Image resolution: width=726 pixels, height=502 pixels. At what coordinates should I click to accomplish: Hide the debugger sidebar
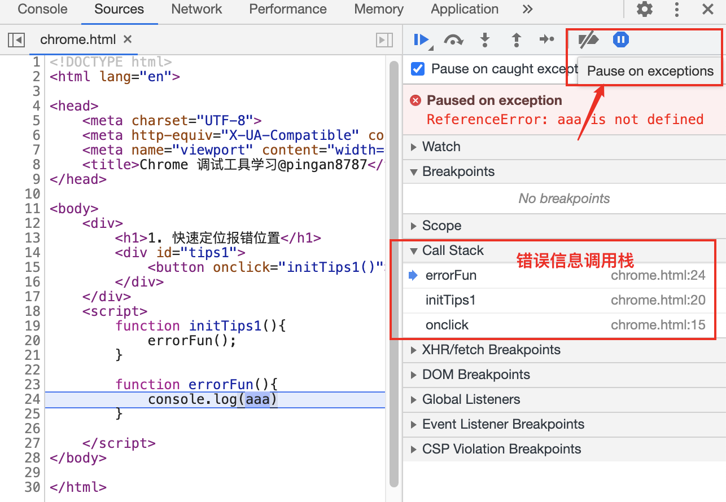click(384, 39)
